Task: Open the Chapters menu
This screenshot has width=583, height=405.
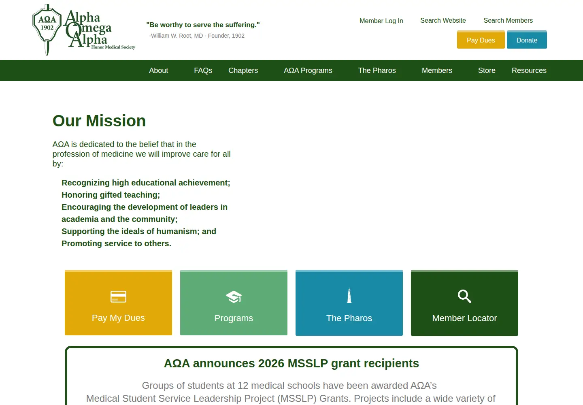Action: click(x=243, y=70)
